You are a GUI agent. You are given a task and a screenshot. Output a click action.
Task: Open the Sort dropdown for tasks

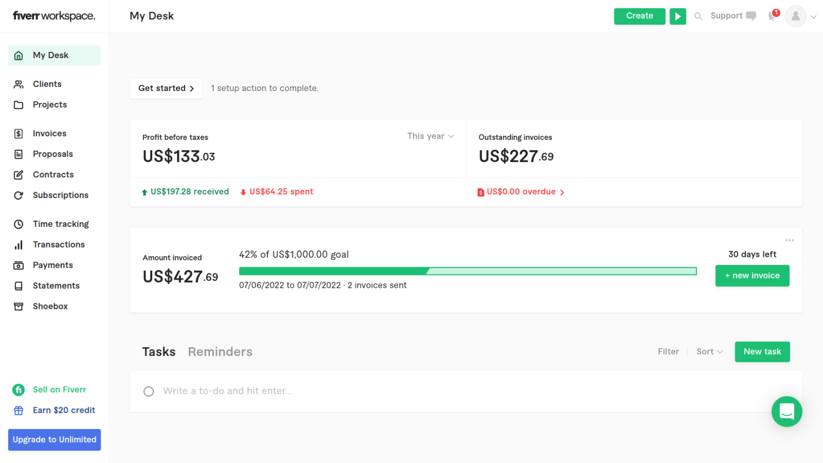click(710, 351)
